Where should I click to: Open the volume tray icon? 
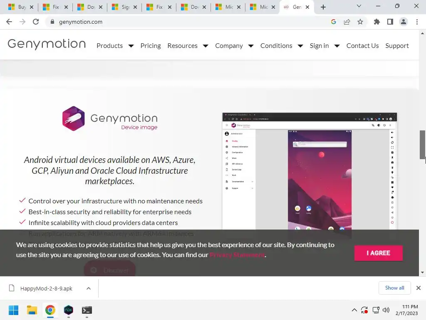point(386,310)
